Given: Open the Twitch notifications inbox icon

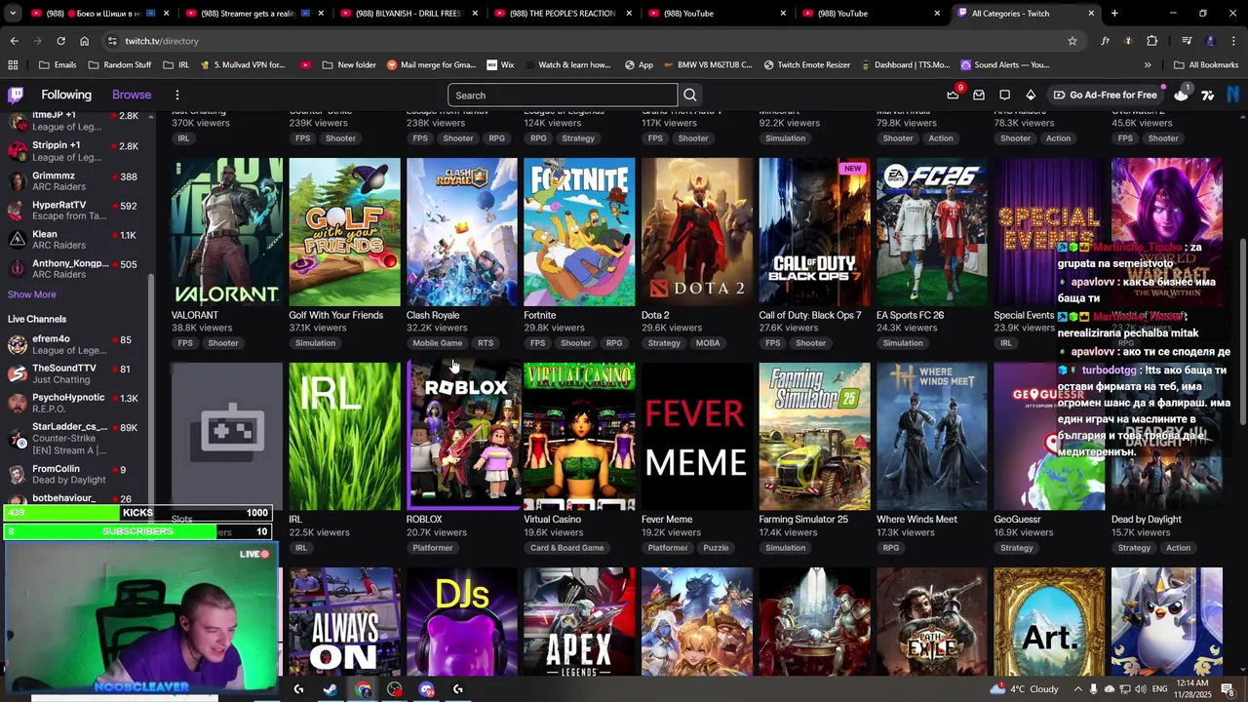Looking at the screenshot, I should 979,95.
